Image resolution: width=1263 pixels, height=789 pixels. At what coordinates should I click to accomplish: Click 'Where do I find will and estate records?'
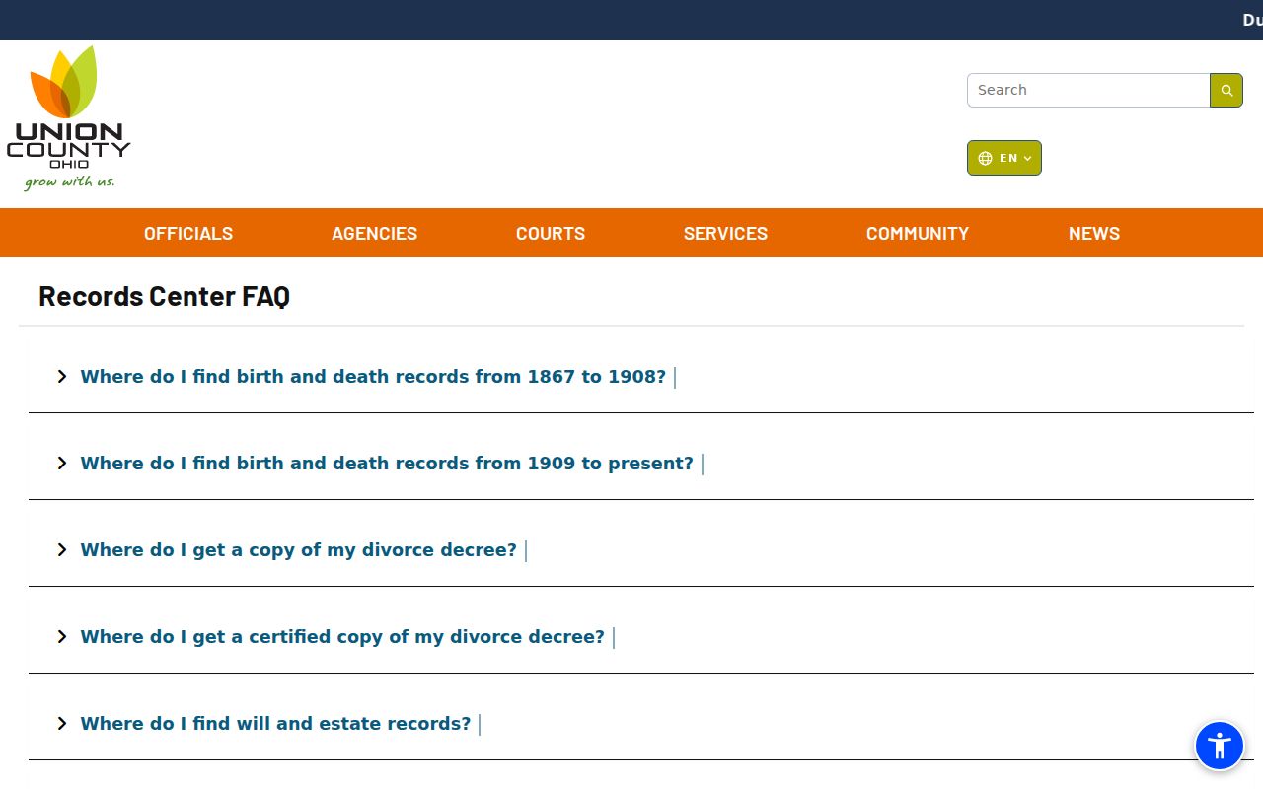(x=276, y=724)
